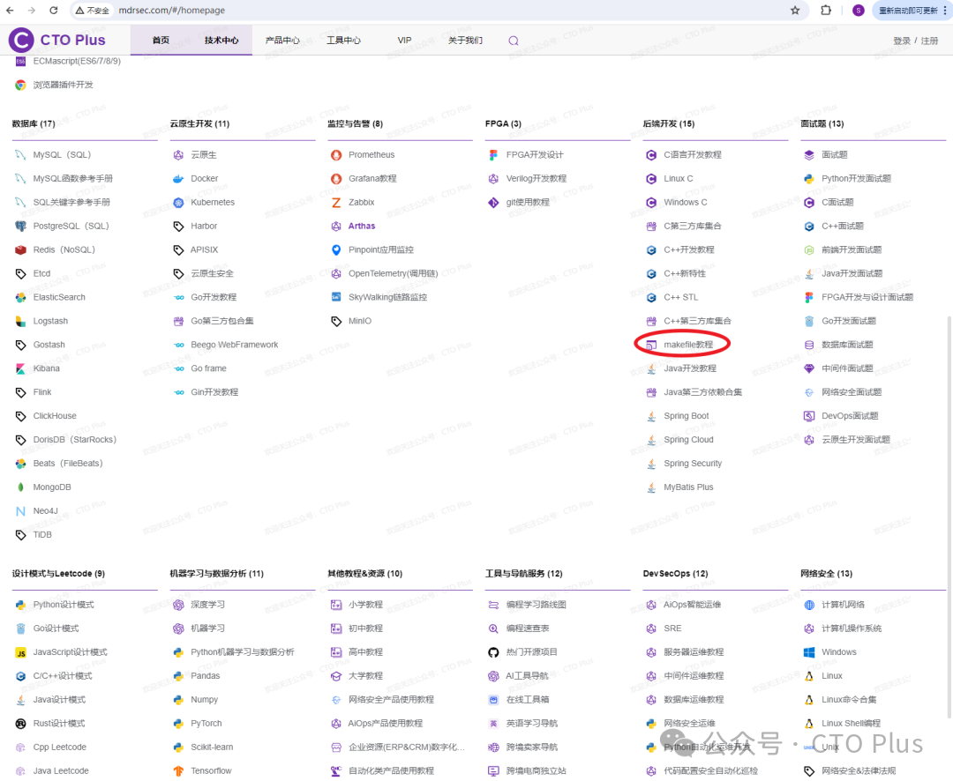Open the Verilog开发教程 link
953x781 pixels.
coord(537,179)
